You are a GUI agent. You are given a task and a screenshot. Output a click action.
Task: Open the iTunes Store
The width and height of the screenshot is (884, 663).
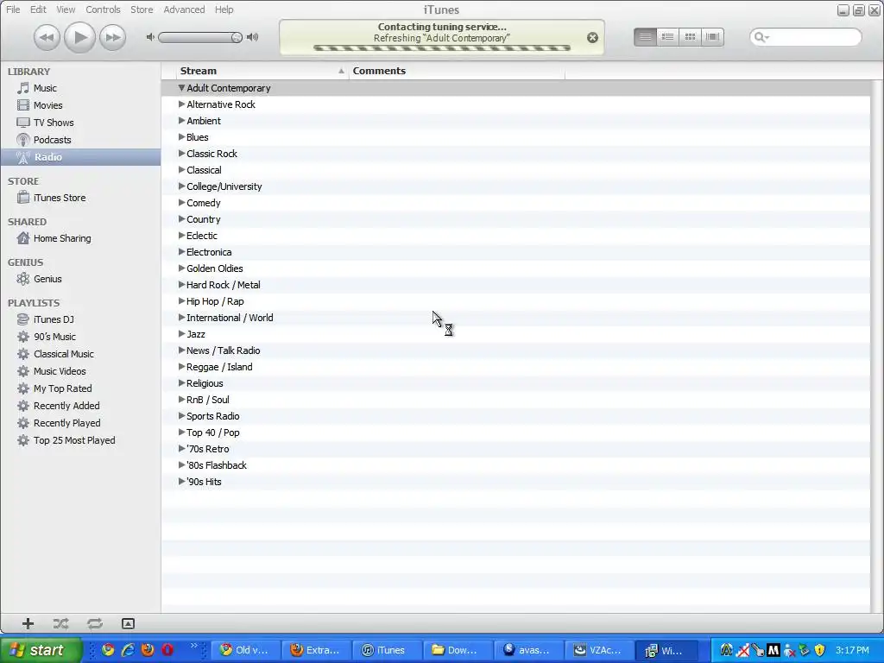click(80, 198)
